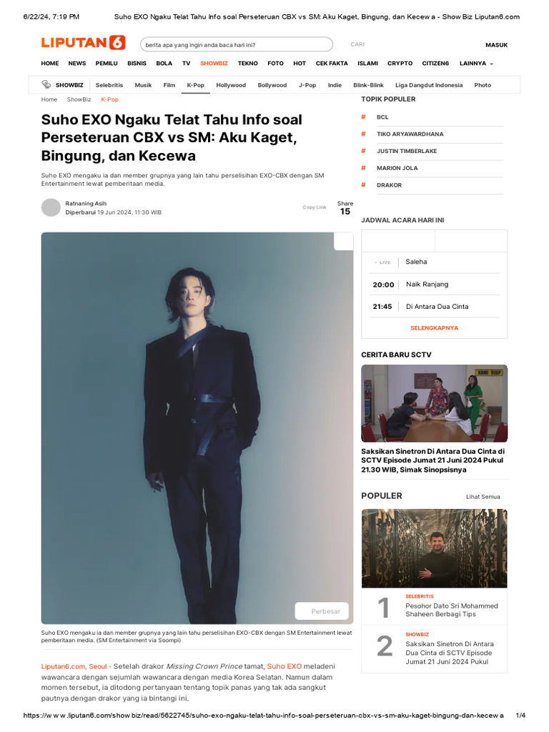Click the MASUK login button

click(496, 45)
